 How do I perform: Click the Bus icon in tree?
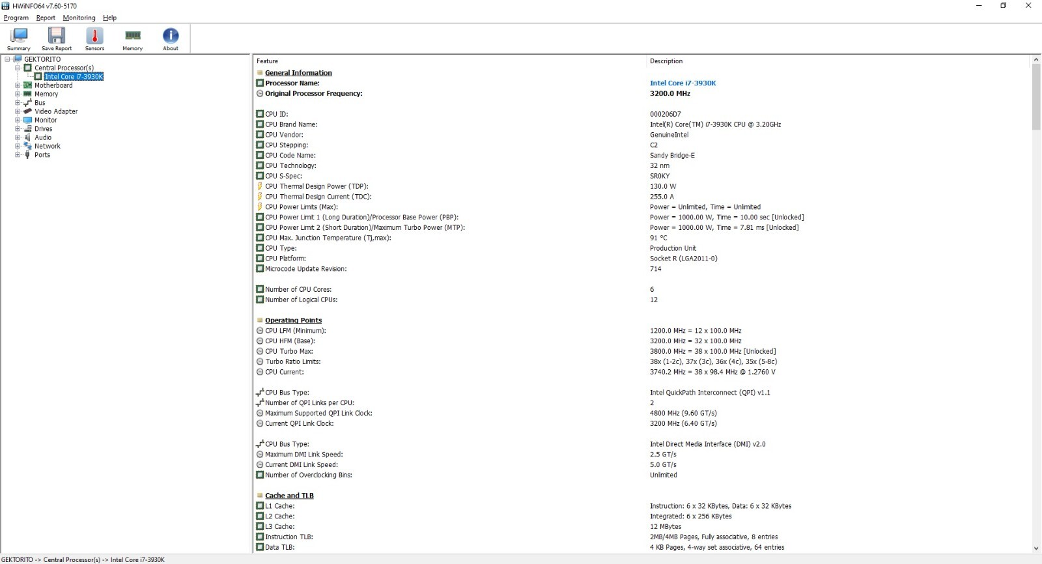point(27,103)
